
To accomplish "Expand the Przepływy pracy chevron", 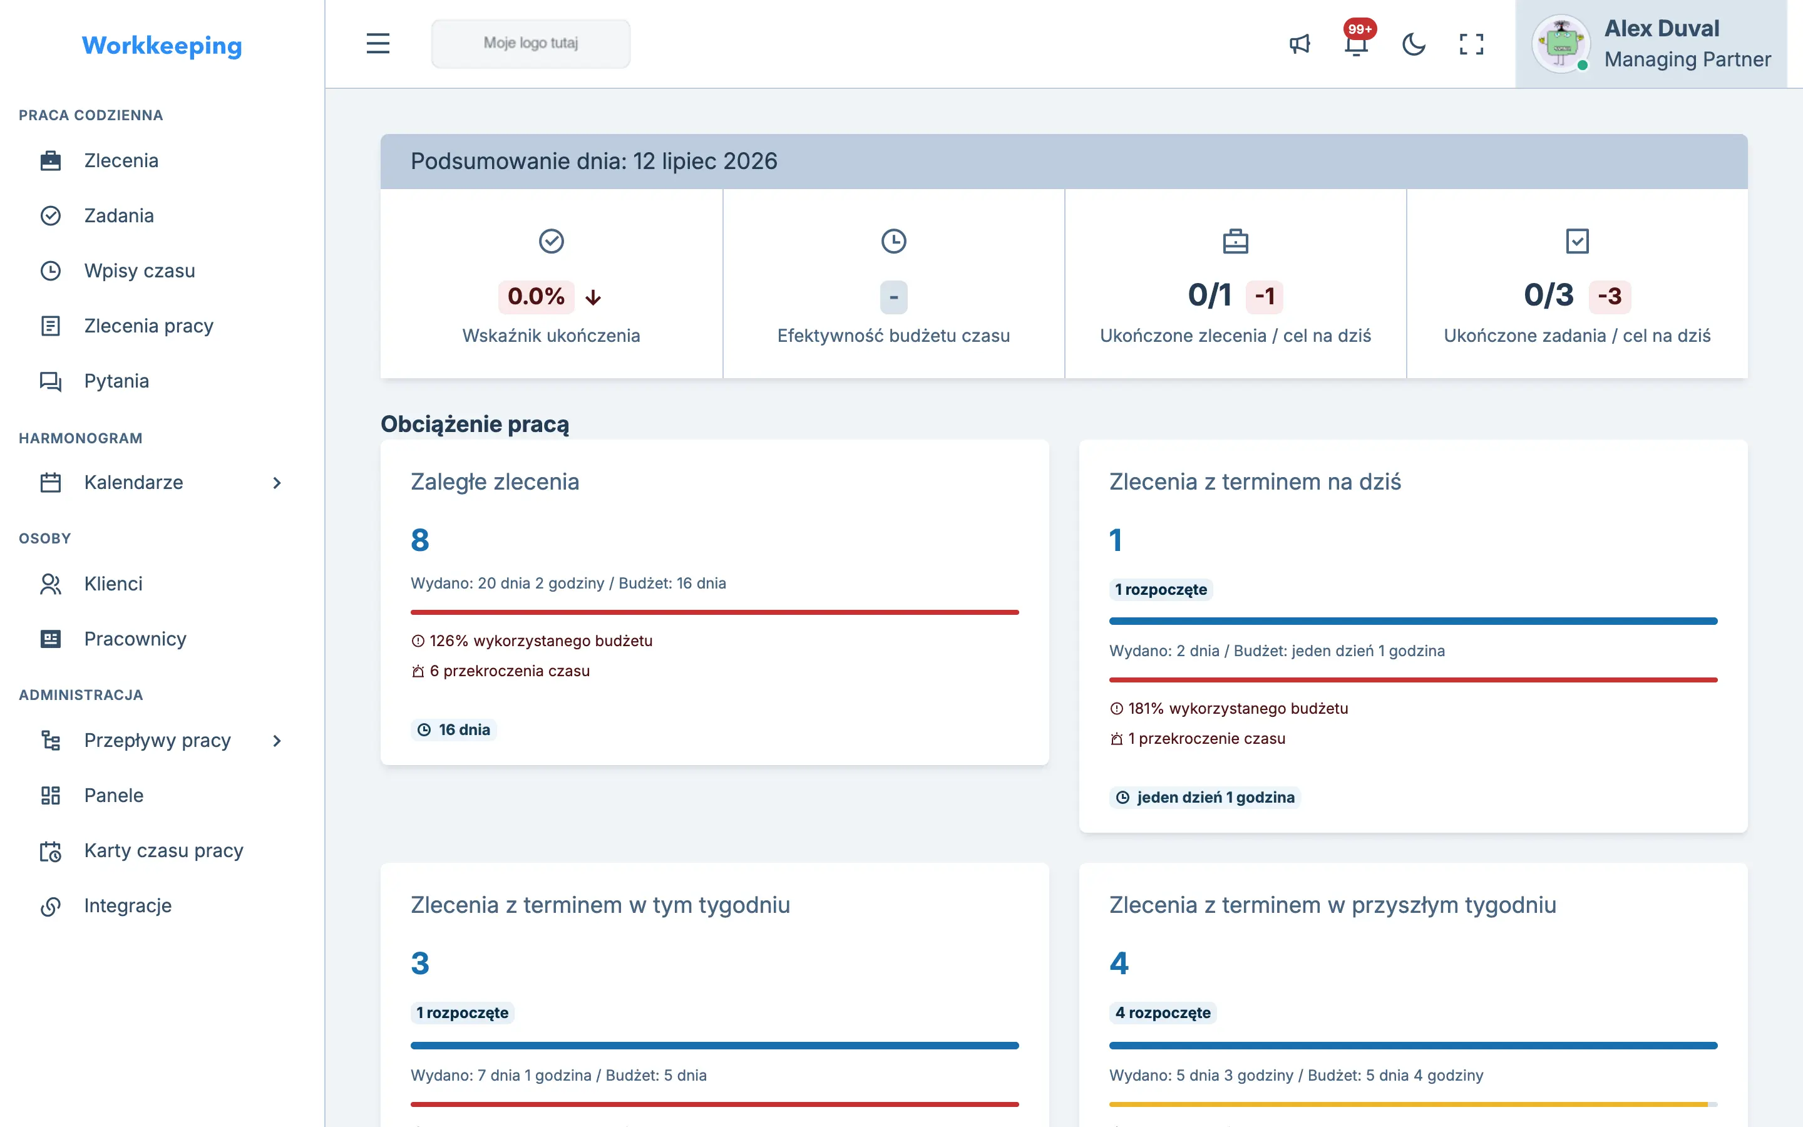I will [277, 740].
